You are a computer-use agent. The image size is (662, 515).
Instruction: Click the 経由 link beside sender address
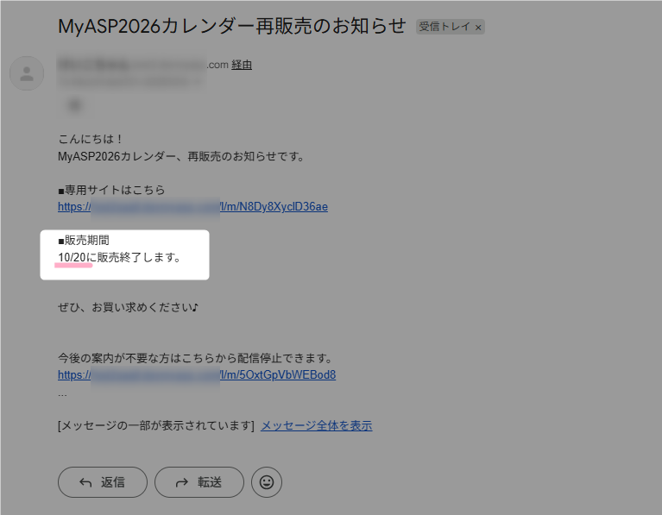tap(242, 65)
